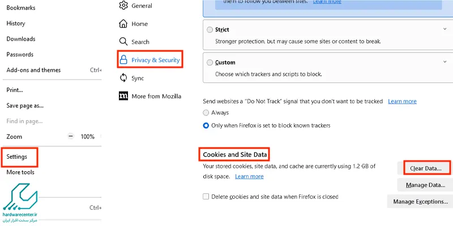The image size is (453, 226).
Task: Select the Custom protection radio button
Action: 210,63
